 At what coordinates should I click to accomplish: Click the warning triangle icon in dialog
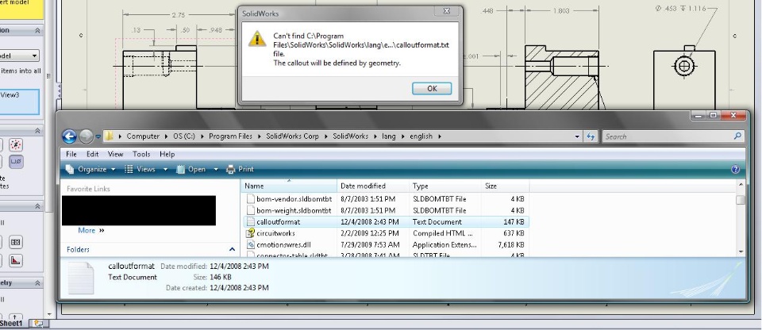(x=257, y=39)
